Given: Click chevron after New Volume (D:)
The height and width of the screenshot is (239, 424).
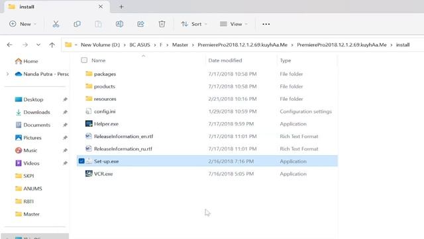Looking at the screenshot, I should coord(125,45).
